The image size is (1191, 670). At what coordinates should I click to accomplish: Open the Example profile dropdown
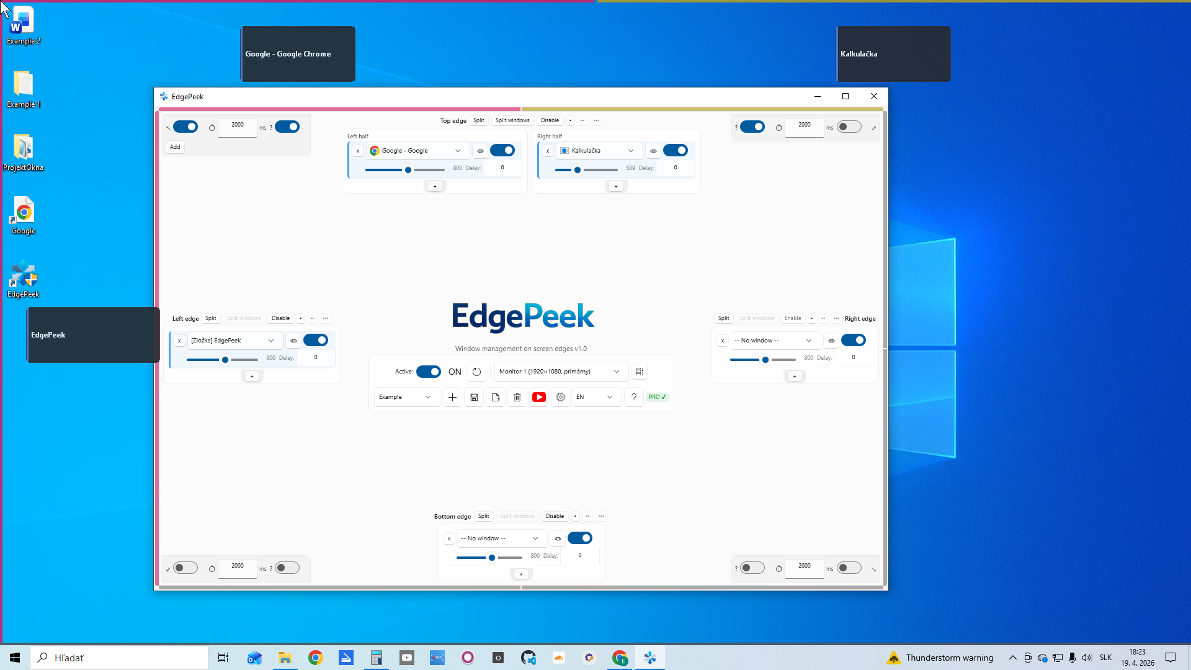click(x=406, y=397)
